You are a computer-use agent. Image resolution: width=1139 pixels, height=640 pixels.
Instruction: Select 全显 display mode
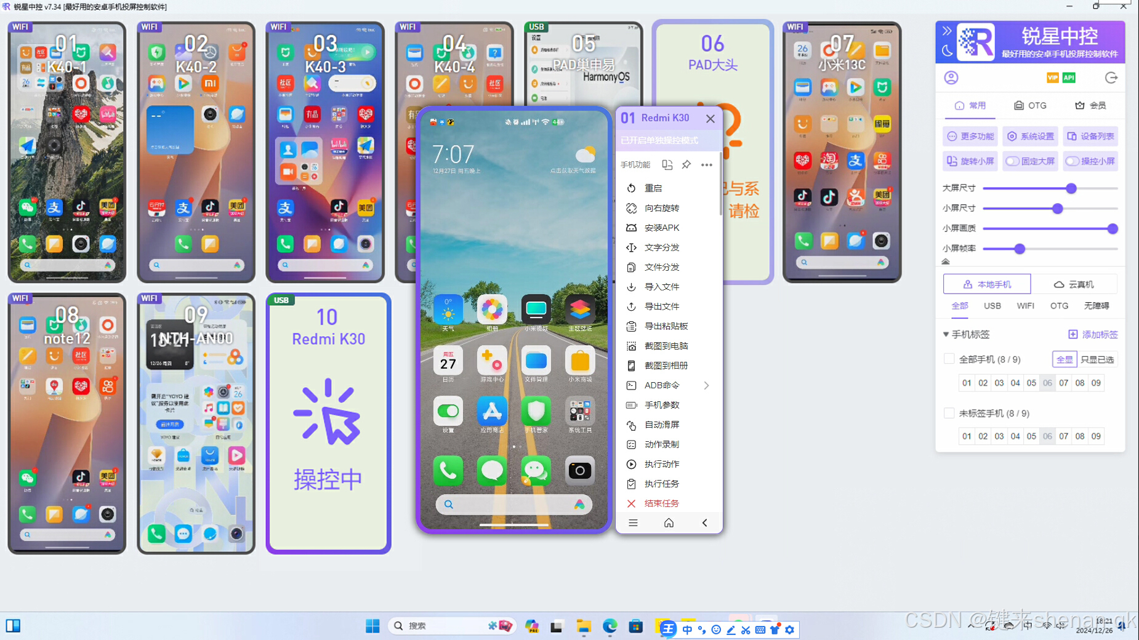[x=1065, y=359]
